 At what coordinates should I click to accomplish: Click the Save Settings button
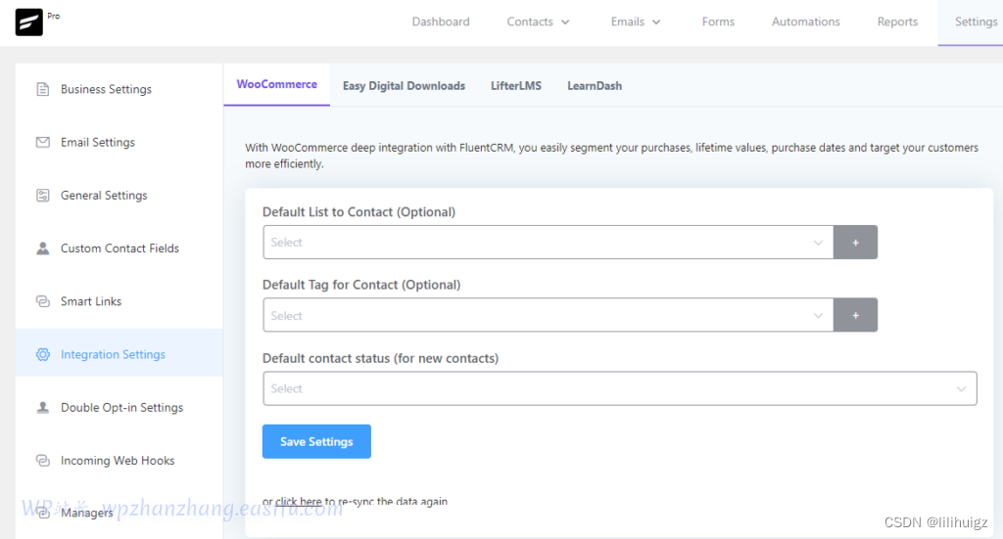(x=316, y=441)
